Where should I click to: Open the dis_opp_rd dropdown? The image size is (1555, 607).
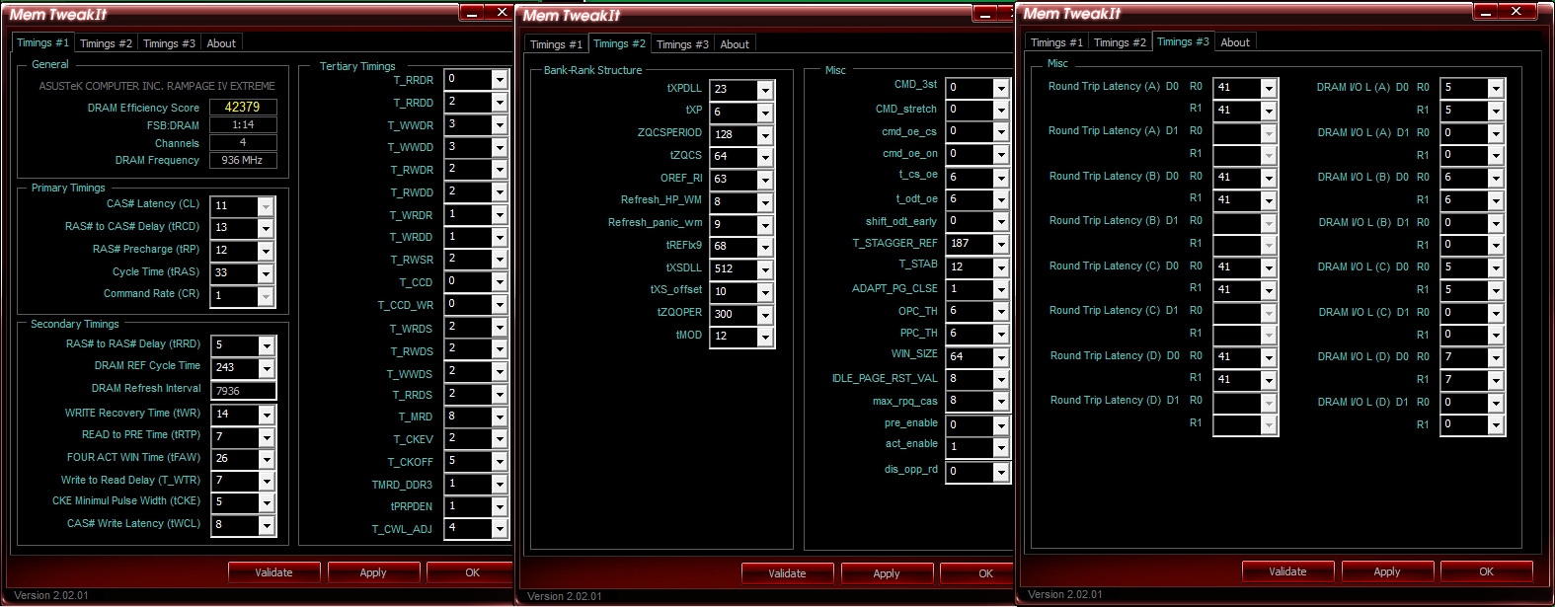1001,472
